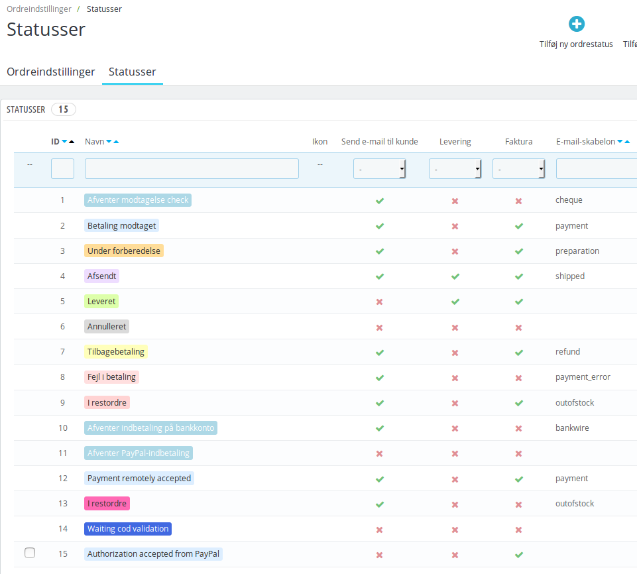Toggle Levering cross for Afventer indbetaling på bankkonto
This screenshot has width=637, height=574.
coord(455,428)
